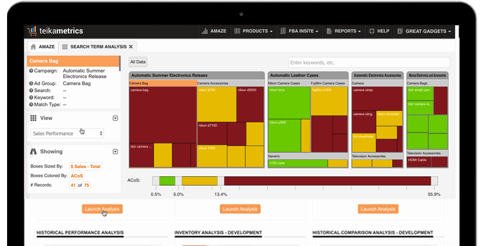Click the $ Sales - Total sizing option
This screenshot has width=480, height=246.
click(86, 166)
